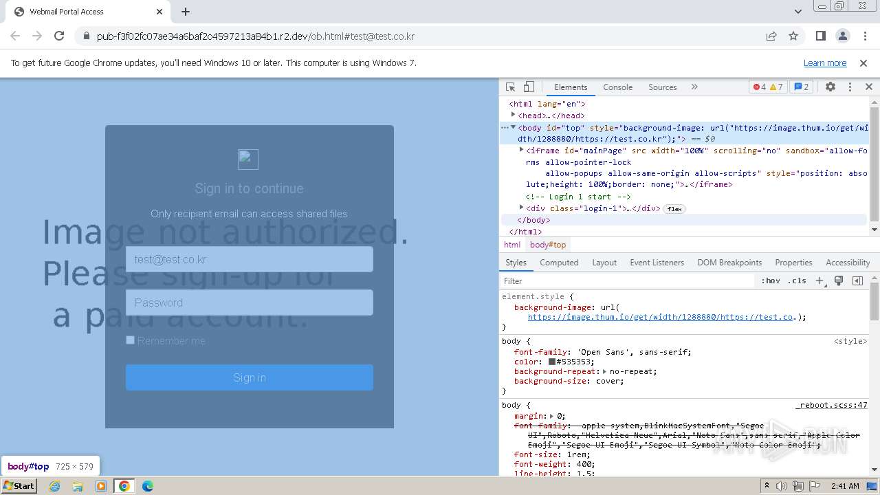880x495 pixels.
Task: Click the email field showing test@test.co.kr
Action: [x=249, y=259]
